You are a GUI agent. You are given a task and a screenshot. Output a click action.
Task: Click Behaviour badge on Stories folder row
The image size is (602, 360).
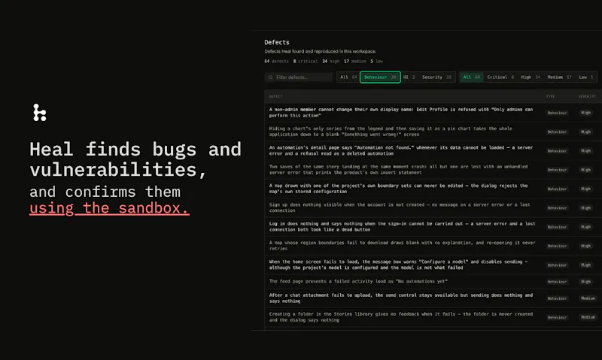pyautogui.click(x=557, y=317)
